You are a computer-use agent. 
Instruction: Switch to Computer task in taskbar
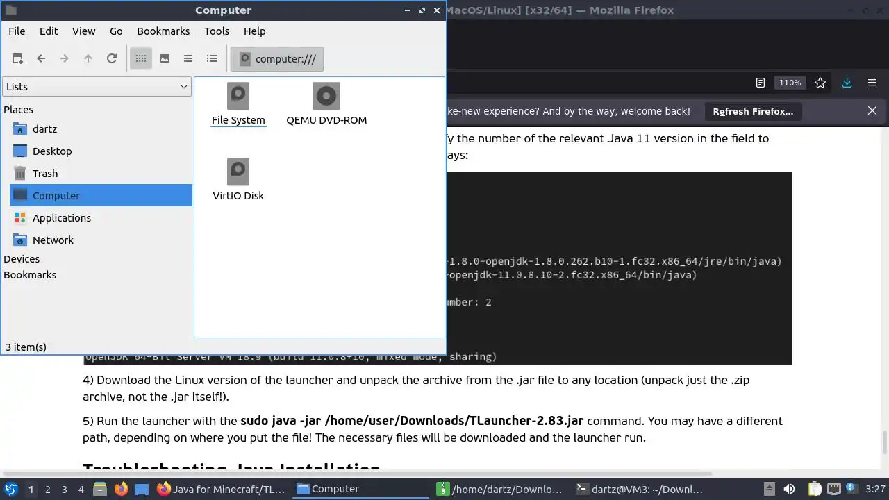tap(360, 489)
